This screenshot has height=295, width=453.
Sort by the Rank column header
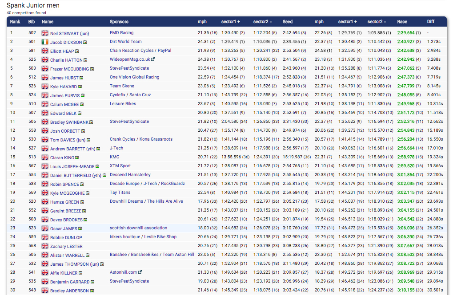[15, 22]
